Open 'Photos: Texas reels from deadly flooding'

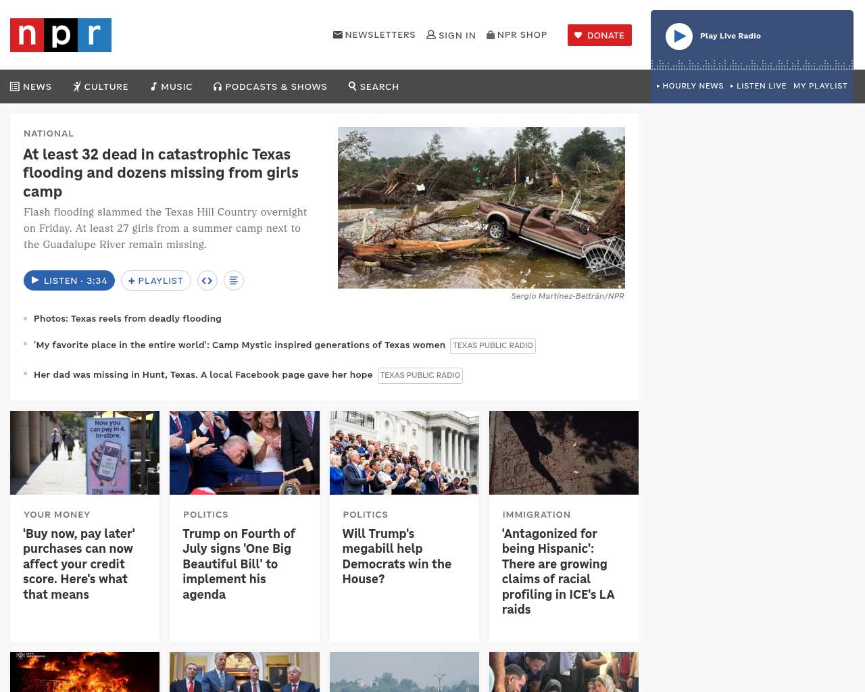[x=128, y=318]
